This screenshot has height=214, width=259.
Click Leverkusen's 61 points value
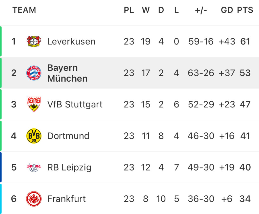[x=245, y=41]
